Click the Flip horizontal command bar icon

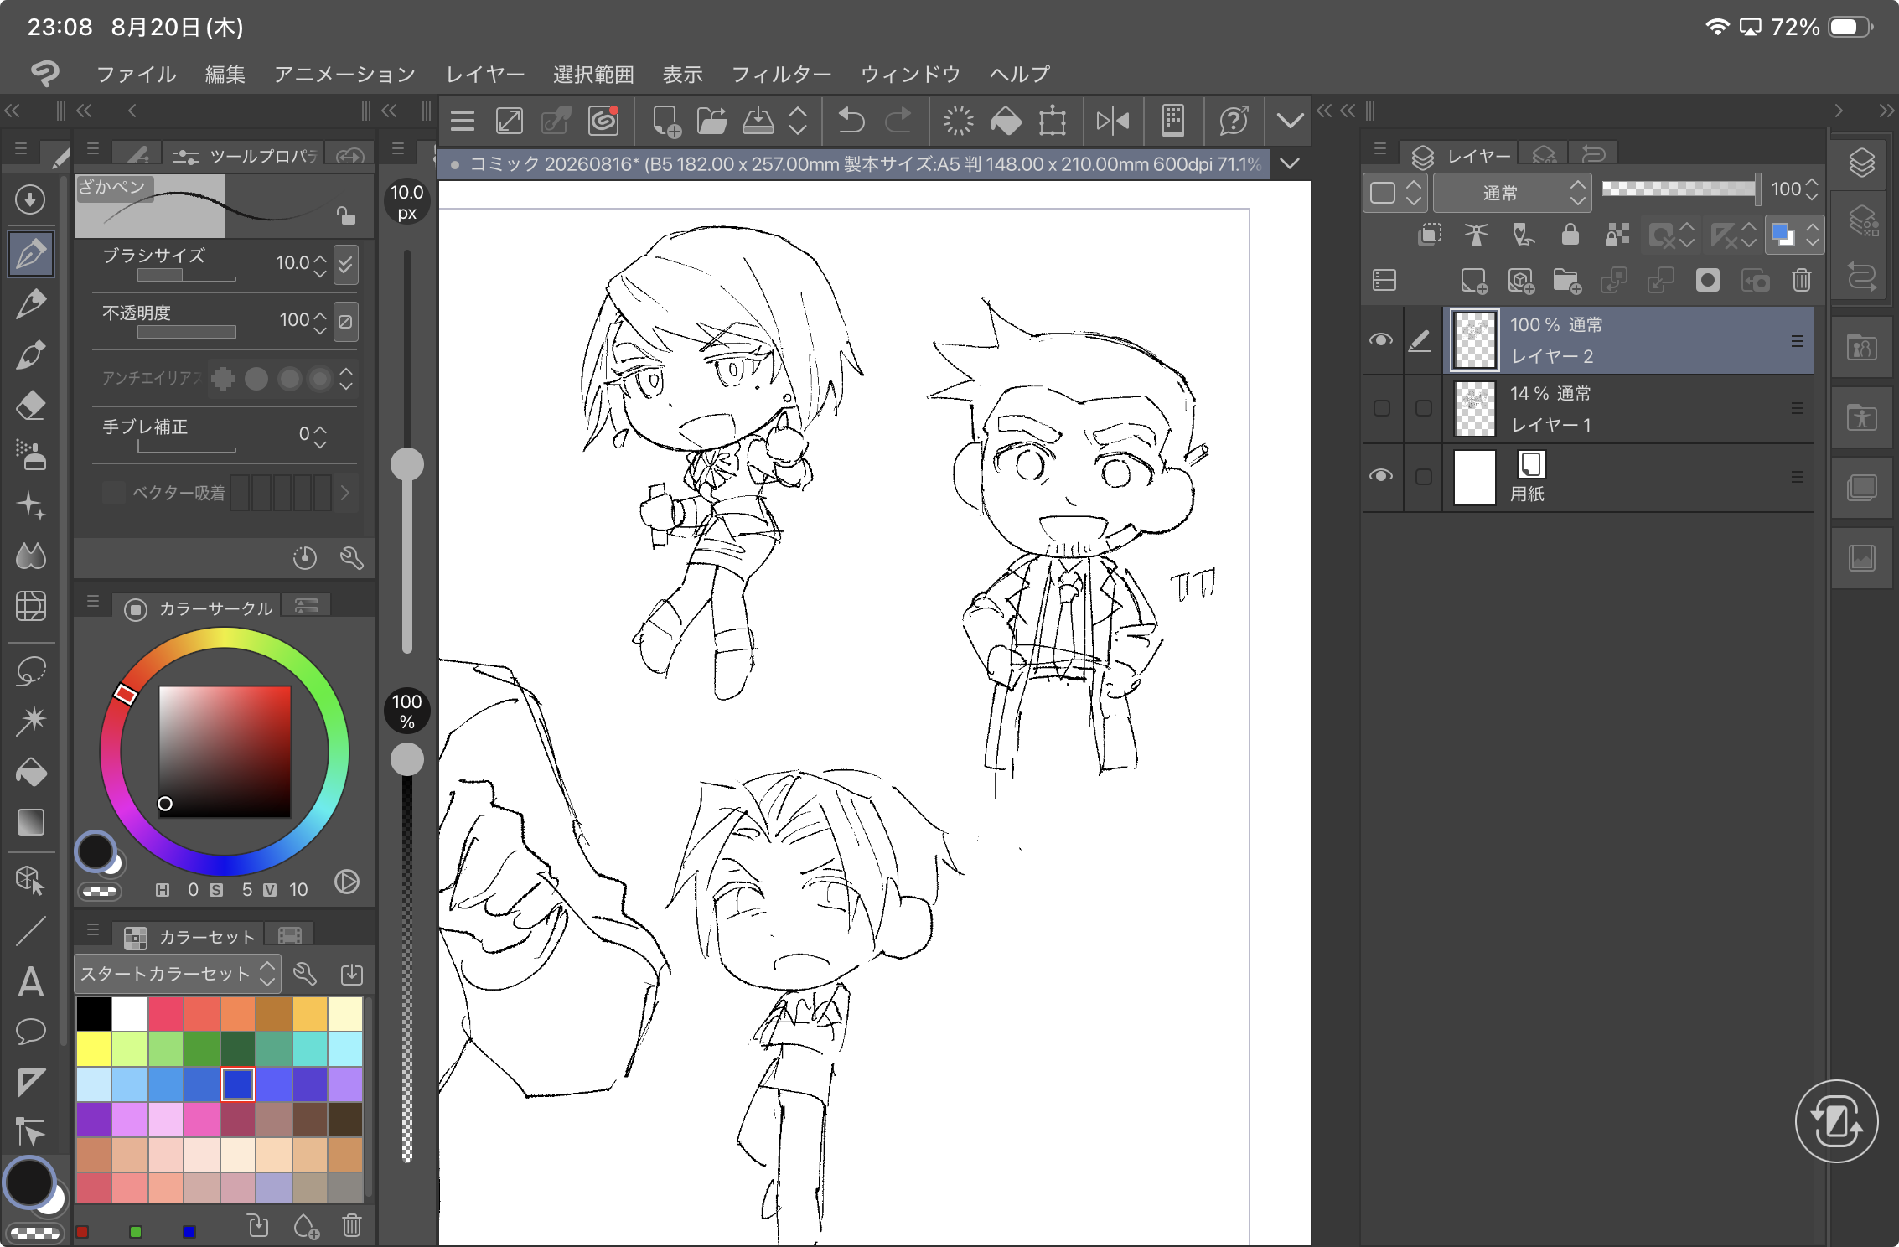(1113, 121)
